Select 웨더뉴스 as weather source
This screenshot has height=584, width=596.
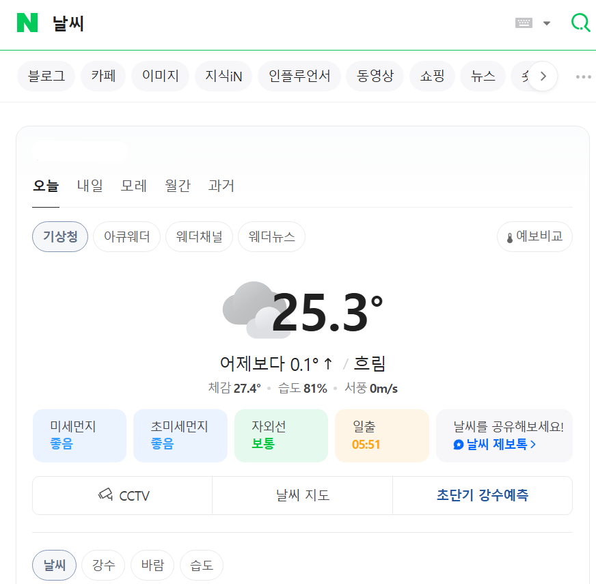(x=271, y=236)
